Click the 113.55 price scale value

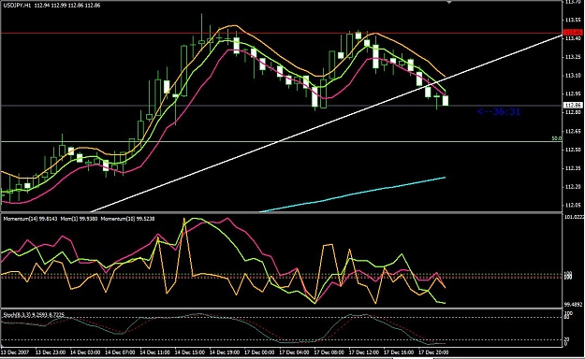point(573,20)
